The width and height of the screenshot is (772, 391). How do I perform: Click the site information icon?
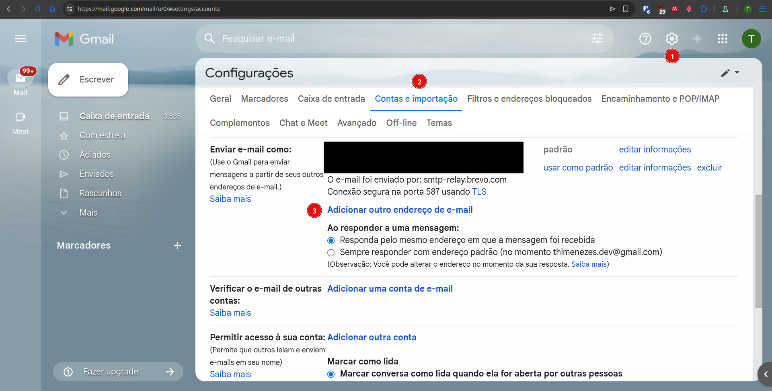pos(70,9)
